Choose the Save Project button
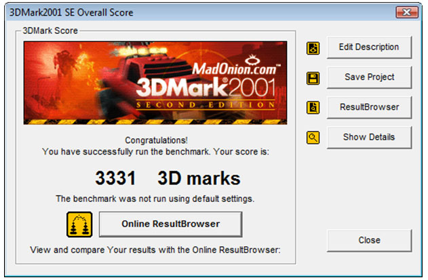This screenshot has height=280, width=428. [x=369, y=77]
